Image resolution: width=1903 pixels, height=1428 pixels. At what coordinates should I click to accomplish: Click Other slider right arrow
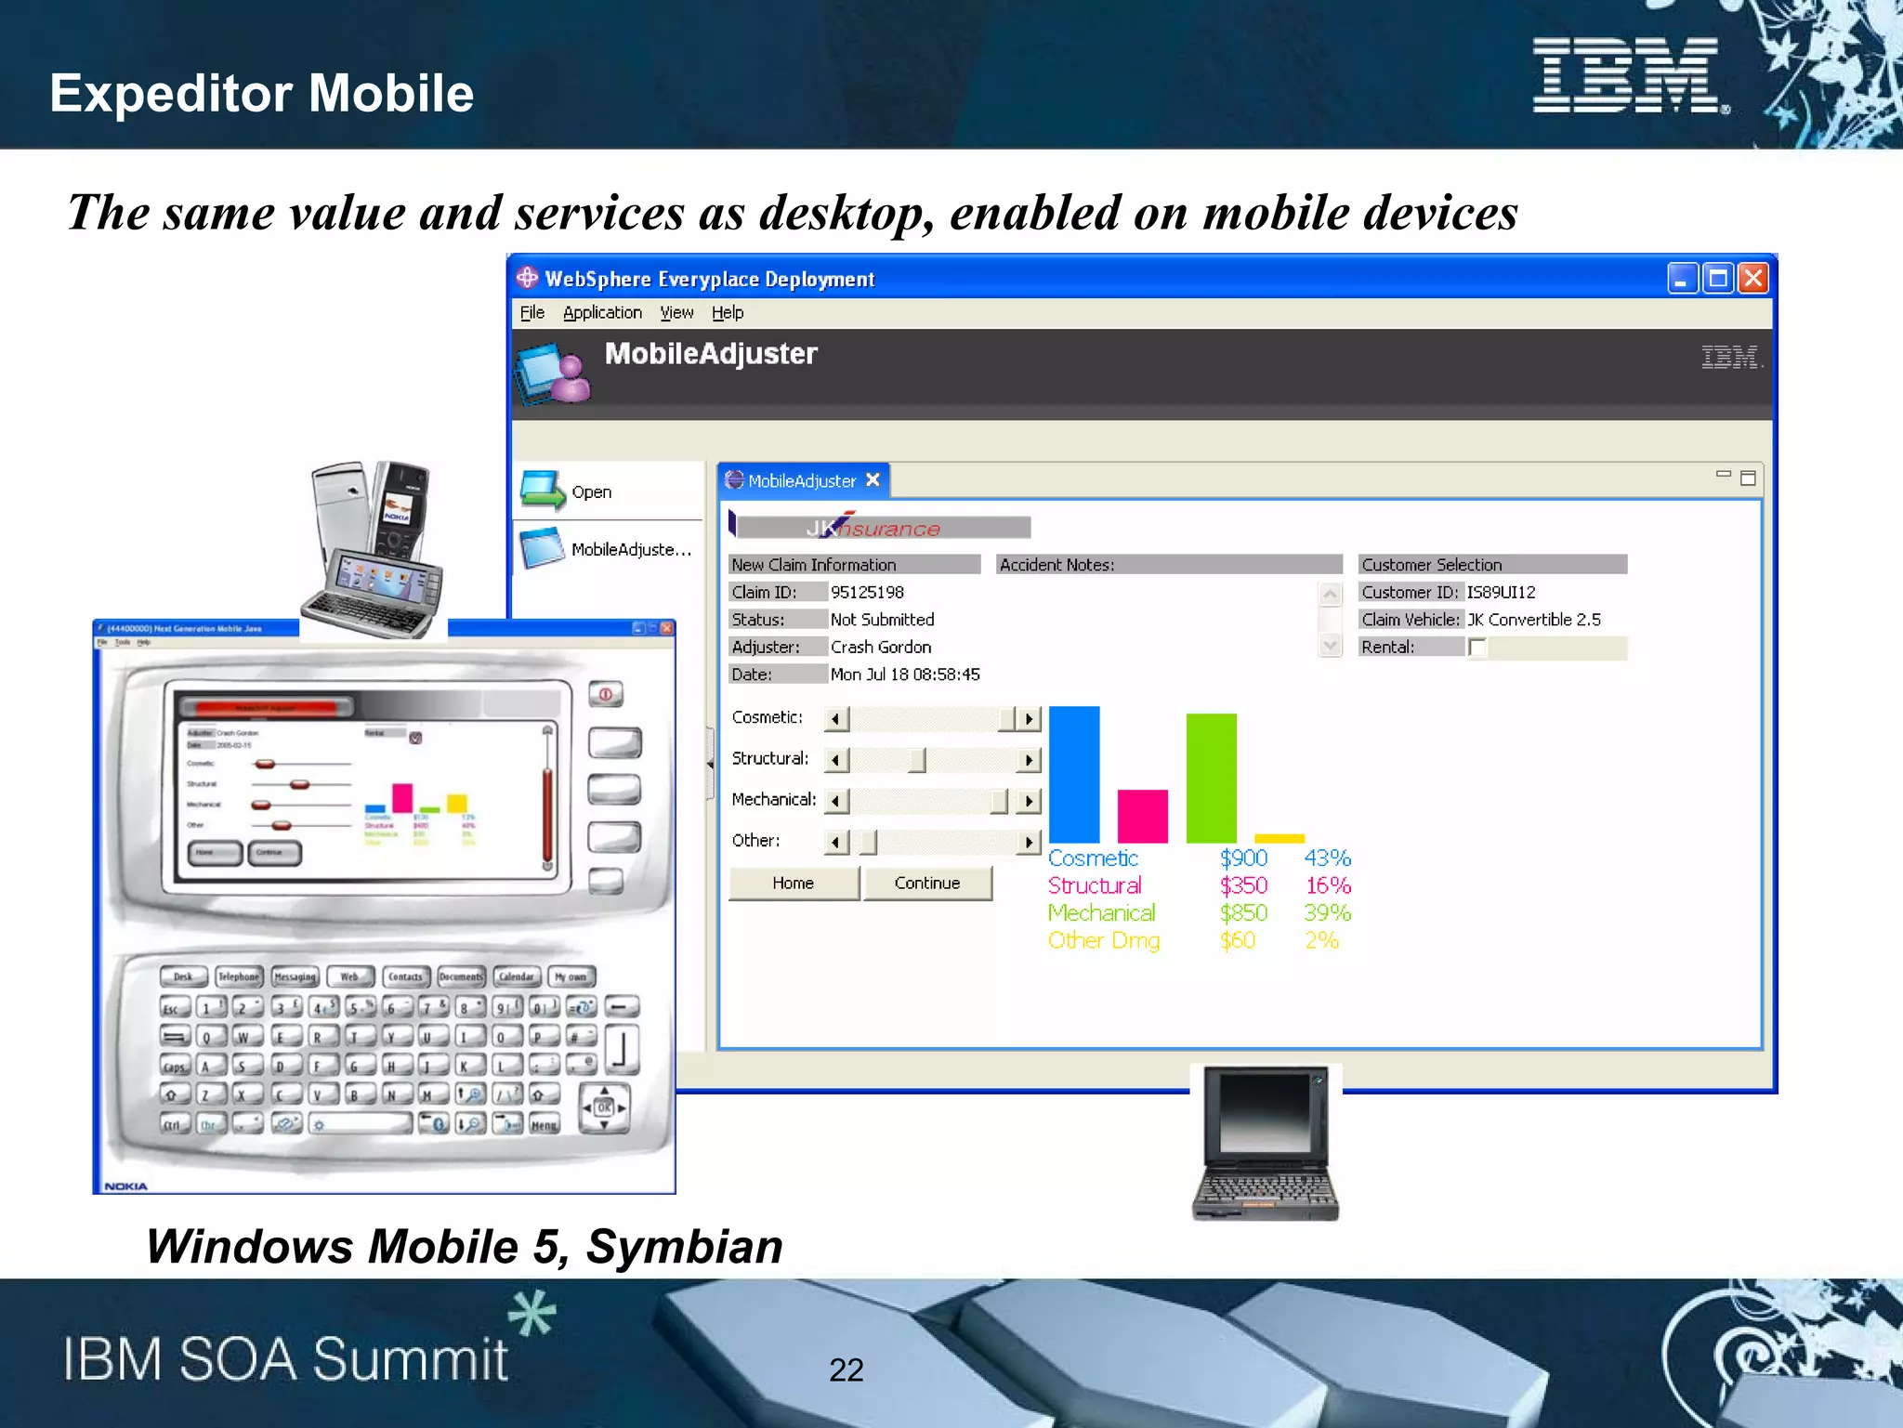coord(1029,843)
